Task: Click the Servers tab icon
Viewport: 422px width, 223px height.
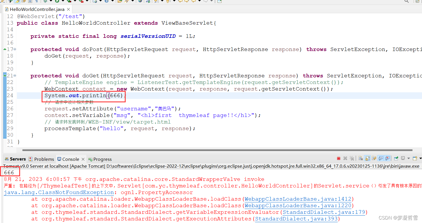Action: [x=7, y=159]
